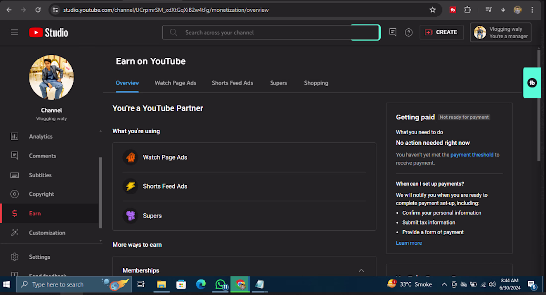Switch to the Shopping tab

(x=316, y=83)
